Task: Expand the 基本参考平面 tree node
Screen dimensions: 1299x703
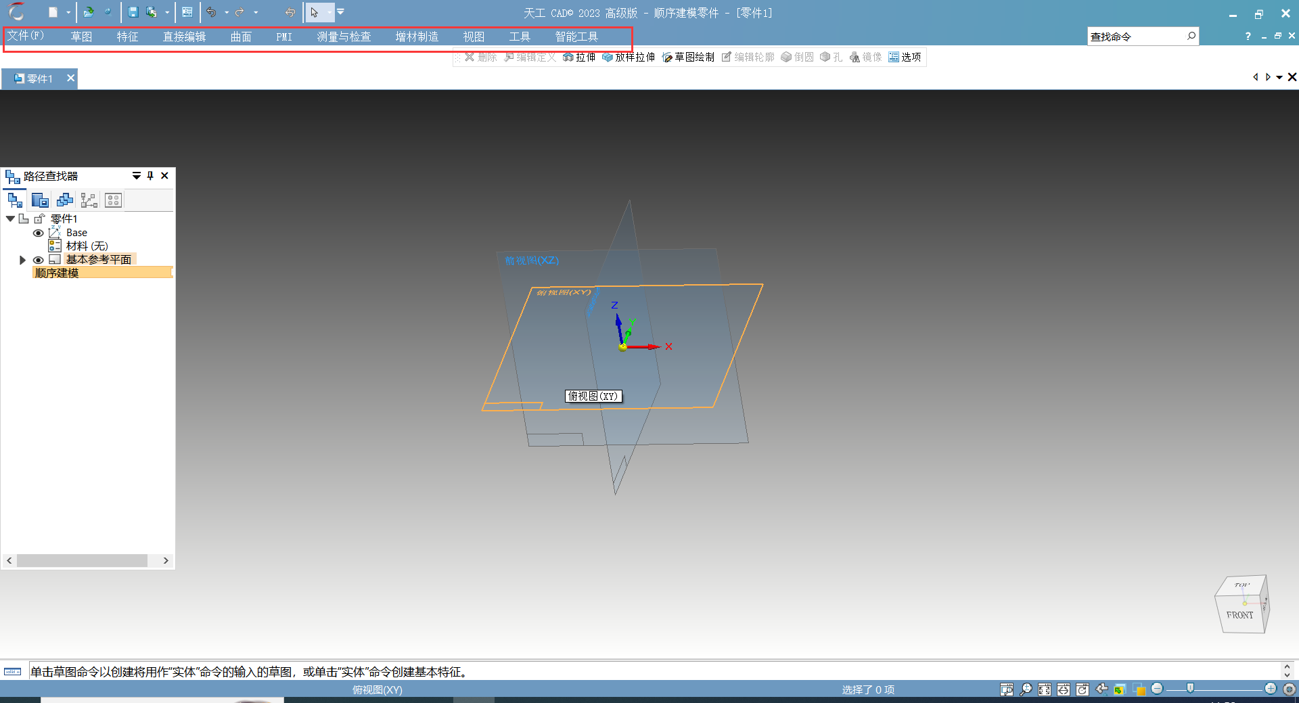Action: point(22,260)
